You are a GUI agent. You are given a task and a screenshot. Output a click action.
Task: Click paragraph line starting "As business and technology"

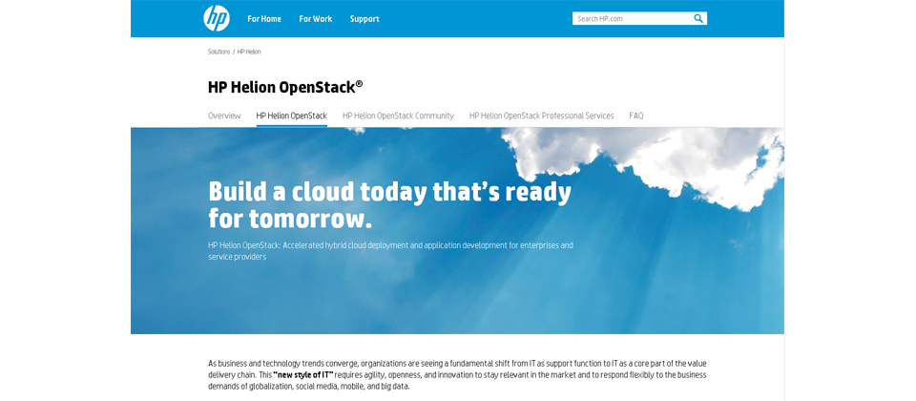(457, 364)
